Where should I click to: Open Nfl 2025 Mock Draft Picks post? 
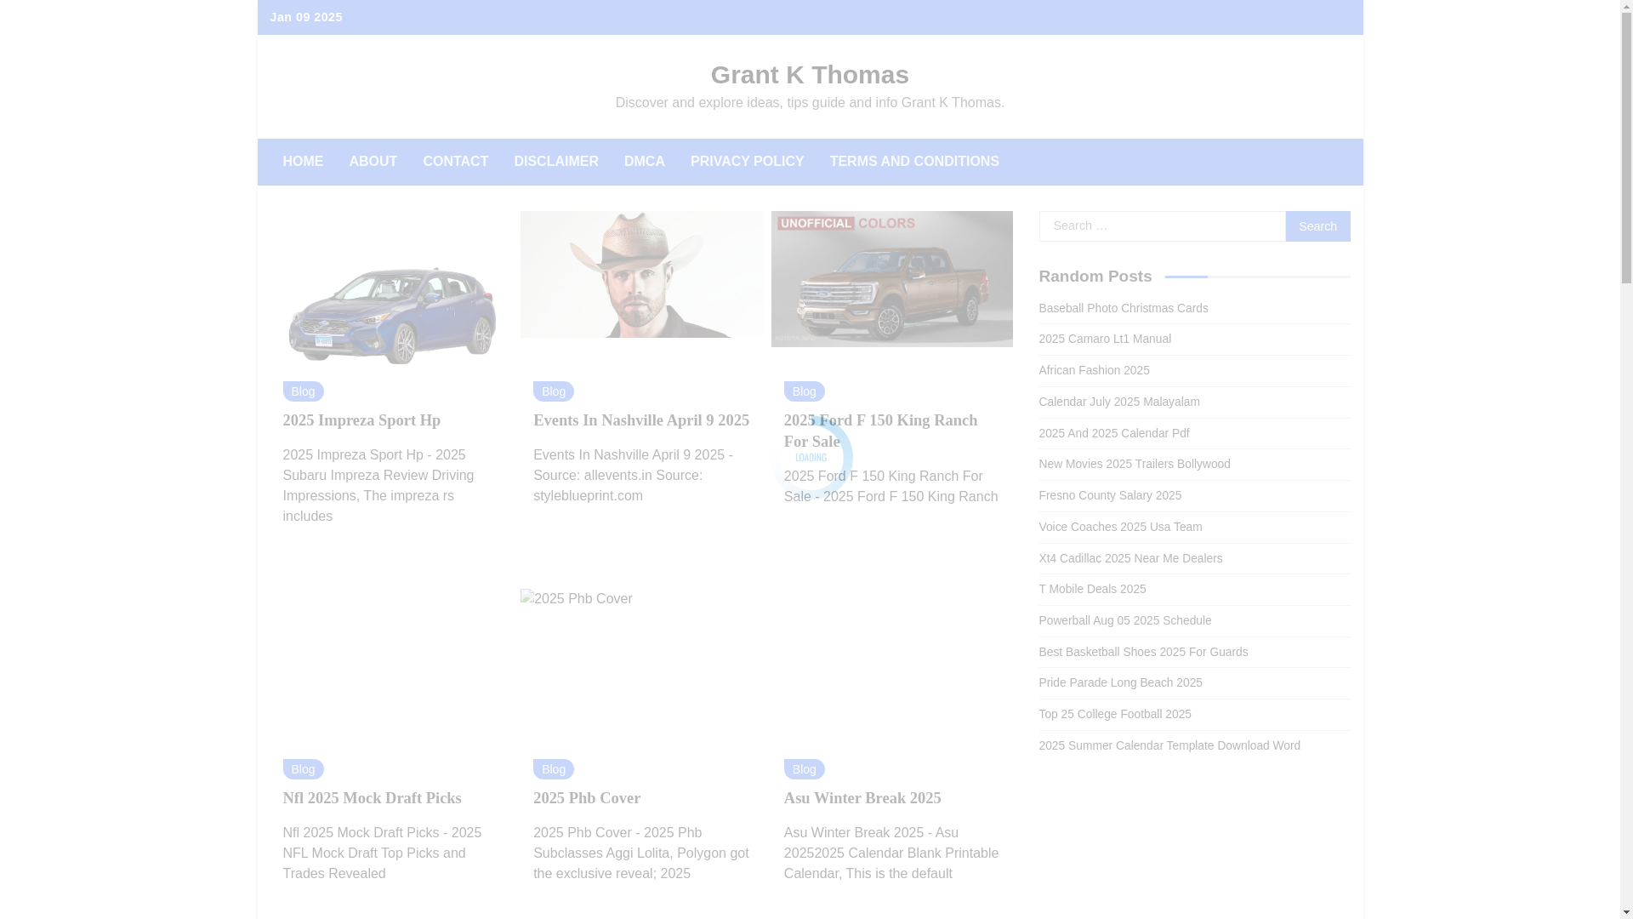(372, 798)
